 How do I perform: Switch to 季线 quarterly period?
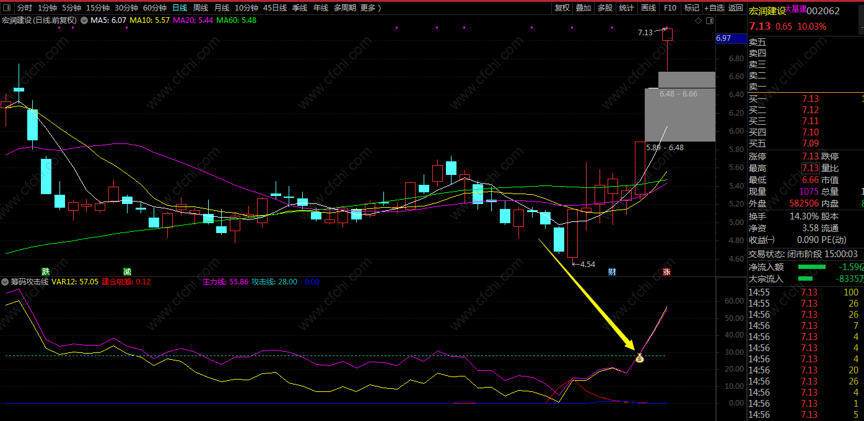coord(300,8)
